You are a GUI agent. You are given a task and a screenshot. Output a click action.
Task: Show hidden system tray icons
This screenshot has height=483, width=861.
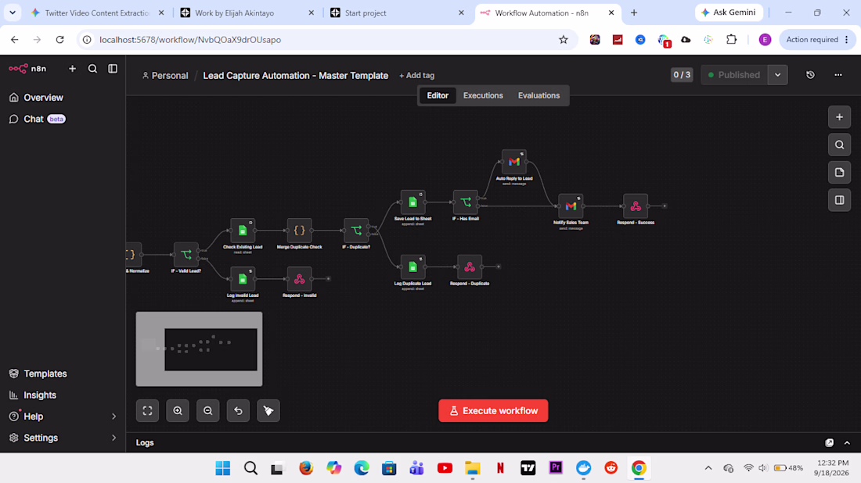pos(708,467)
